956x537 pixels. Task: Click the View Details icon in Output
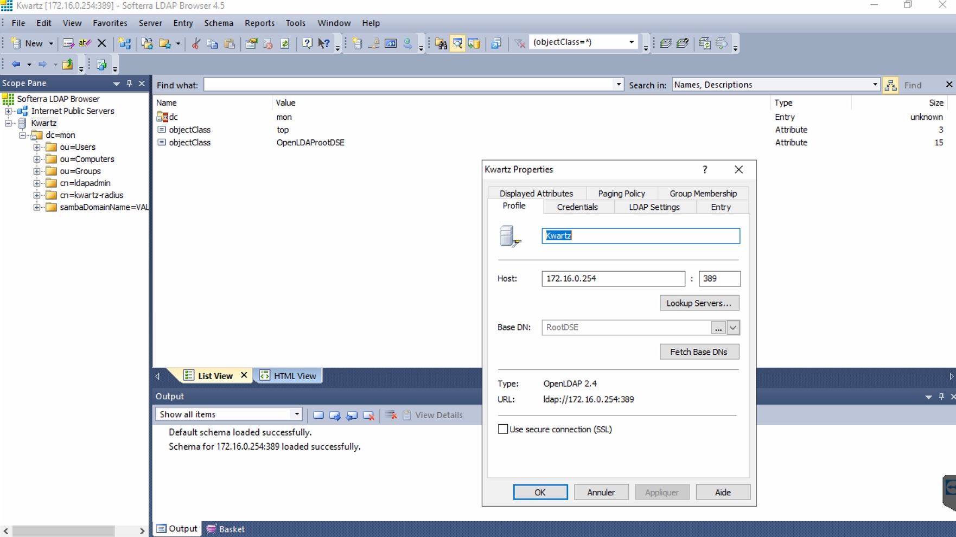click(407, 415)
